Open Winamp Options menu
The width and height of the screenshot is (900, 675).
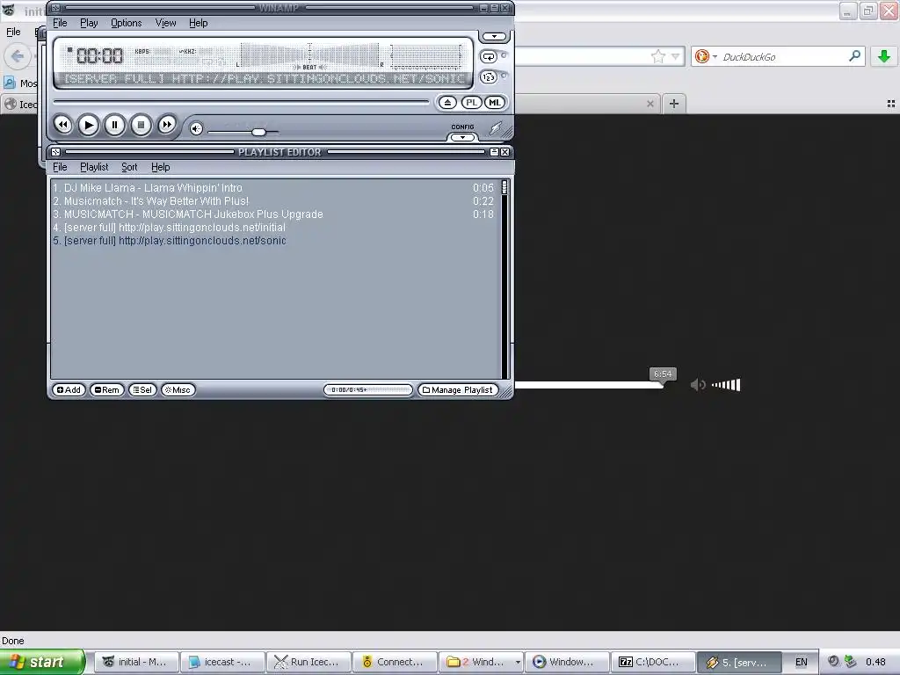click(127, 23)
